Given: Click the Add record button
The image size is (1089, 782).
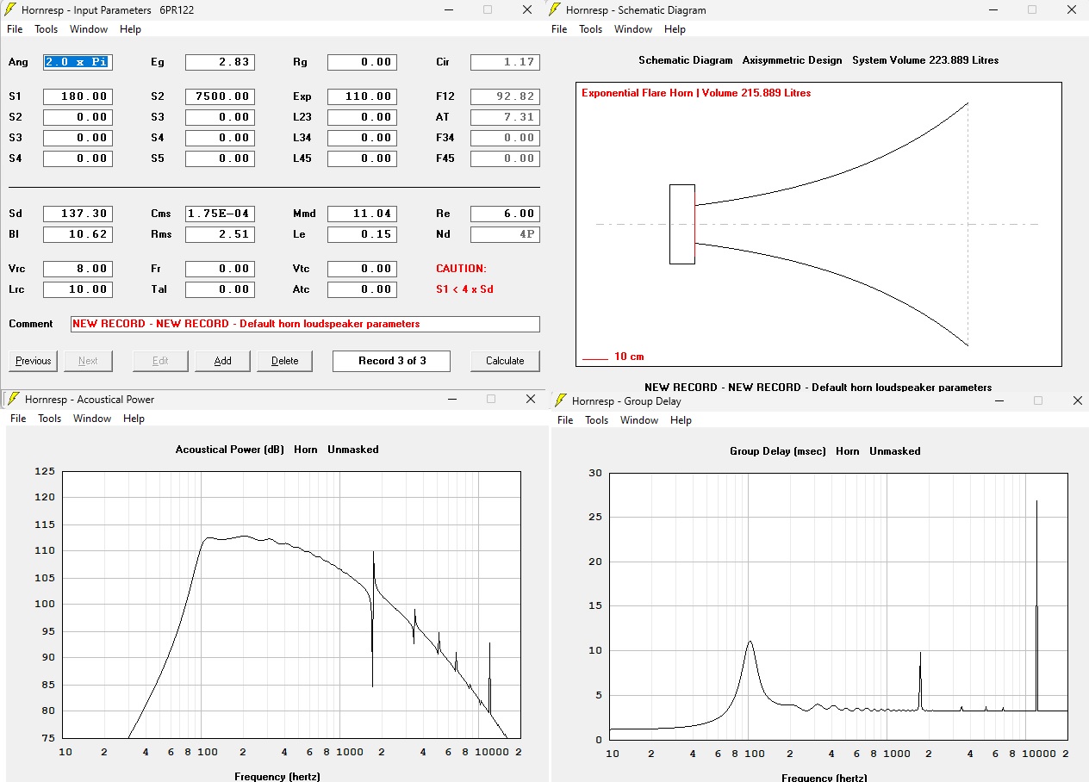Looking at the screenshot, I should (222, 361).
